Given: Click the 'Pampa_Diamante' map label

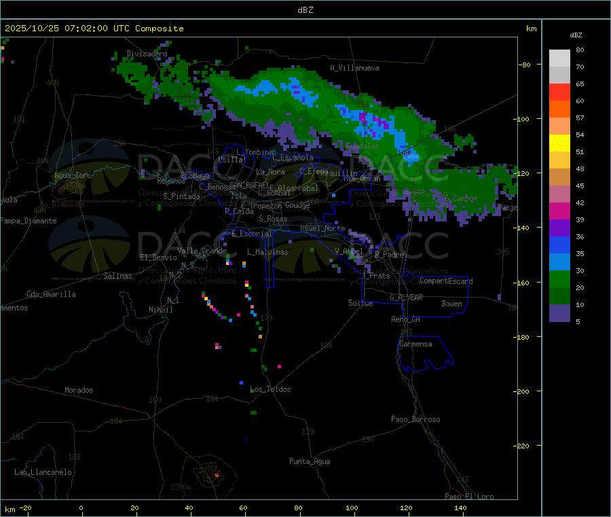Looking at the screenshot, I should point(29,221).
